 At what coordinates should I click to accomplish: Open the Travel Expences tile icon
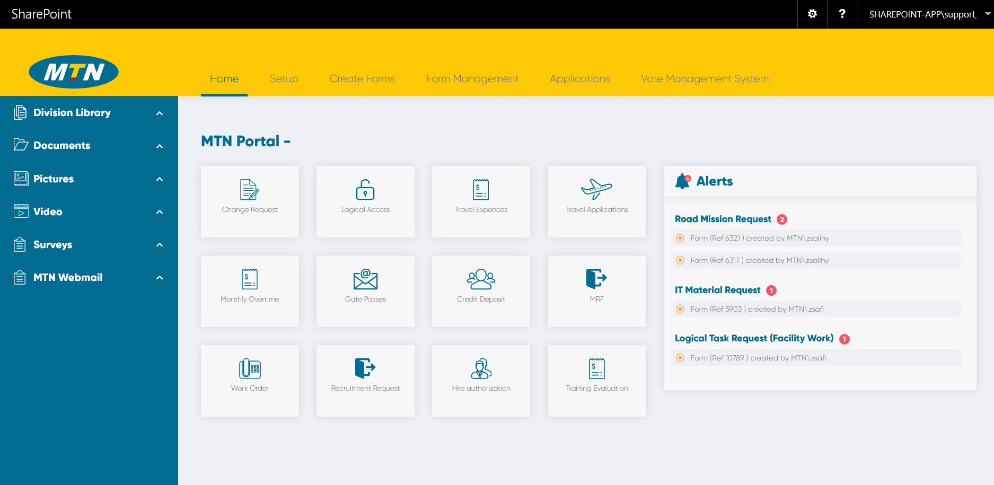480,189
